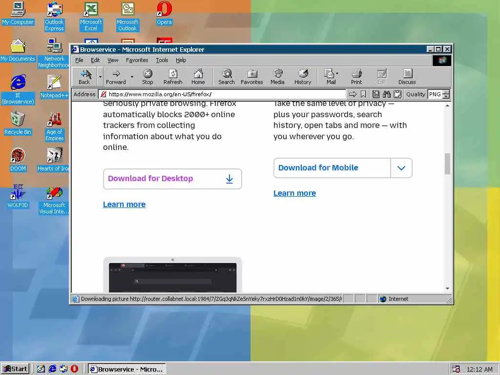This screenshot has width=500, height=375.
Task: Select the Microsoft Outlook desktop icon
Action: (127, 17)
